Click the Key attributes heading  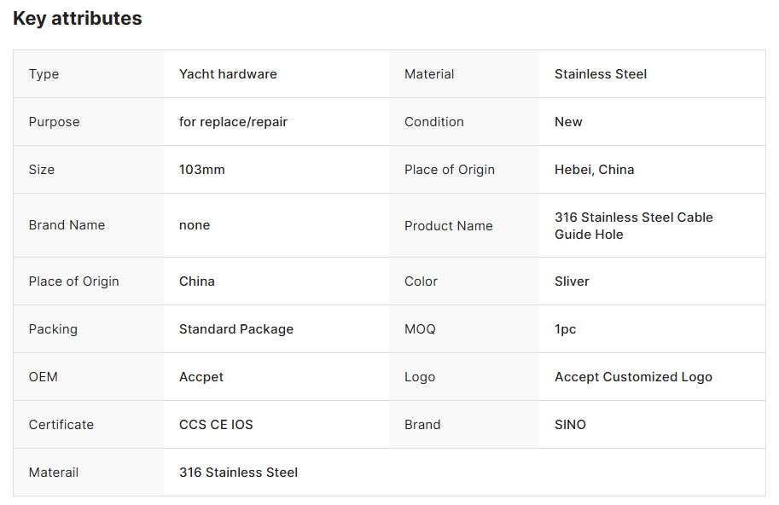click(x=78, y=19)
